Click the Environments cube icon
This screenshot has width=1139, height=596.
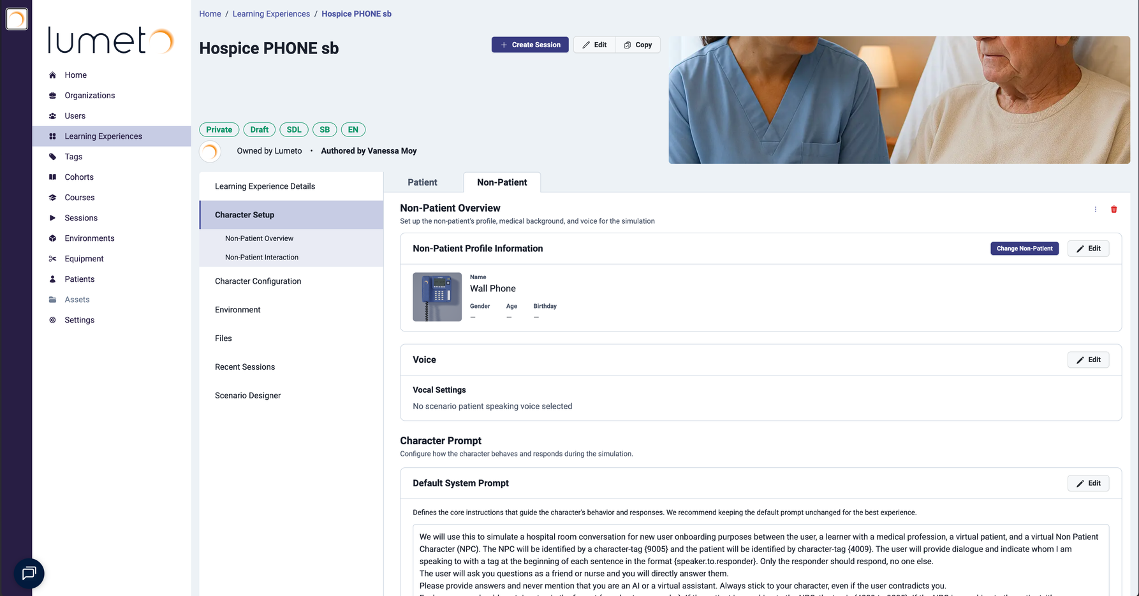point(52,238)
